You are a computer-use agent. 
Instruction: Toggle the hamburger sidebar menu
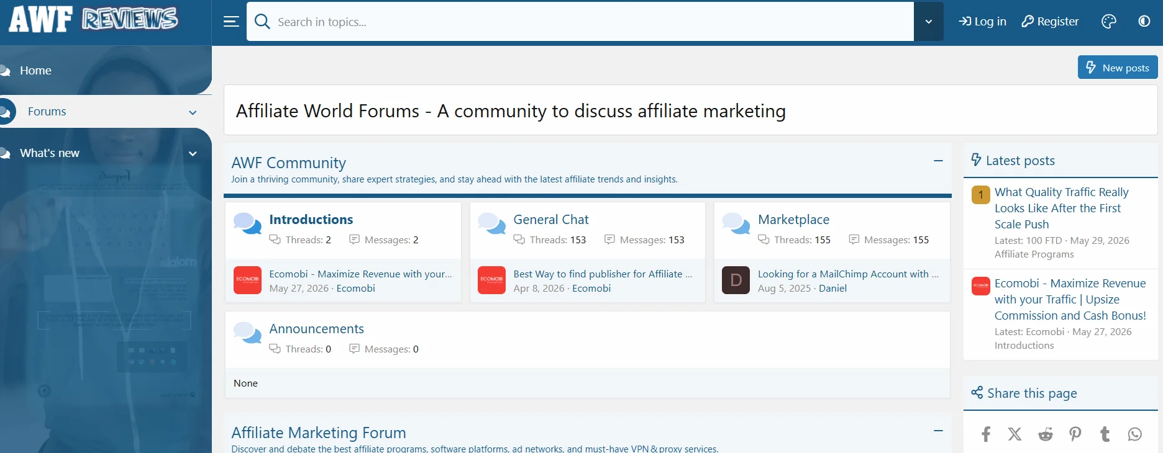point(231,22)
